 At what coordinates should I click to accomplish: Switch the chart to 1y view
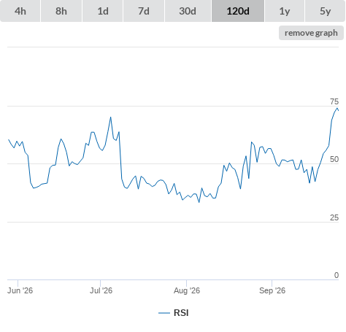click(x=285, y=11)
